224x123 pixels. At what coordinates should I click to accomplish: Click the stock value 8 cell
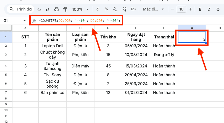pos(108,75)
